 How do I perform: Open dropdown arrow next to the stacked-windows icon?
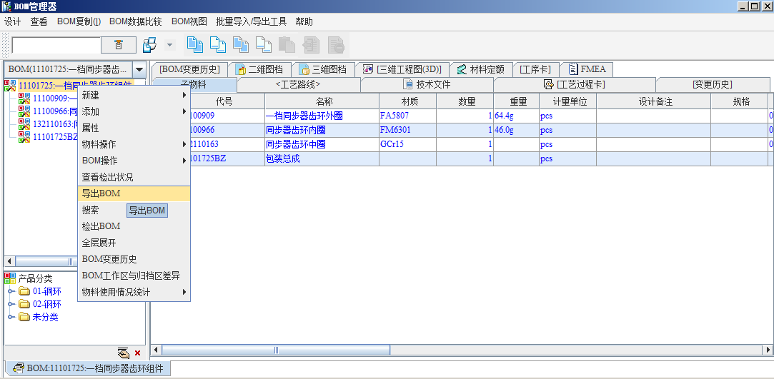click(170, 45)
